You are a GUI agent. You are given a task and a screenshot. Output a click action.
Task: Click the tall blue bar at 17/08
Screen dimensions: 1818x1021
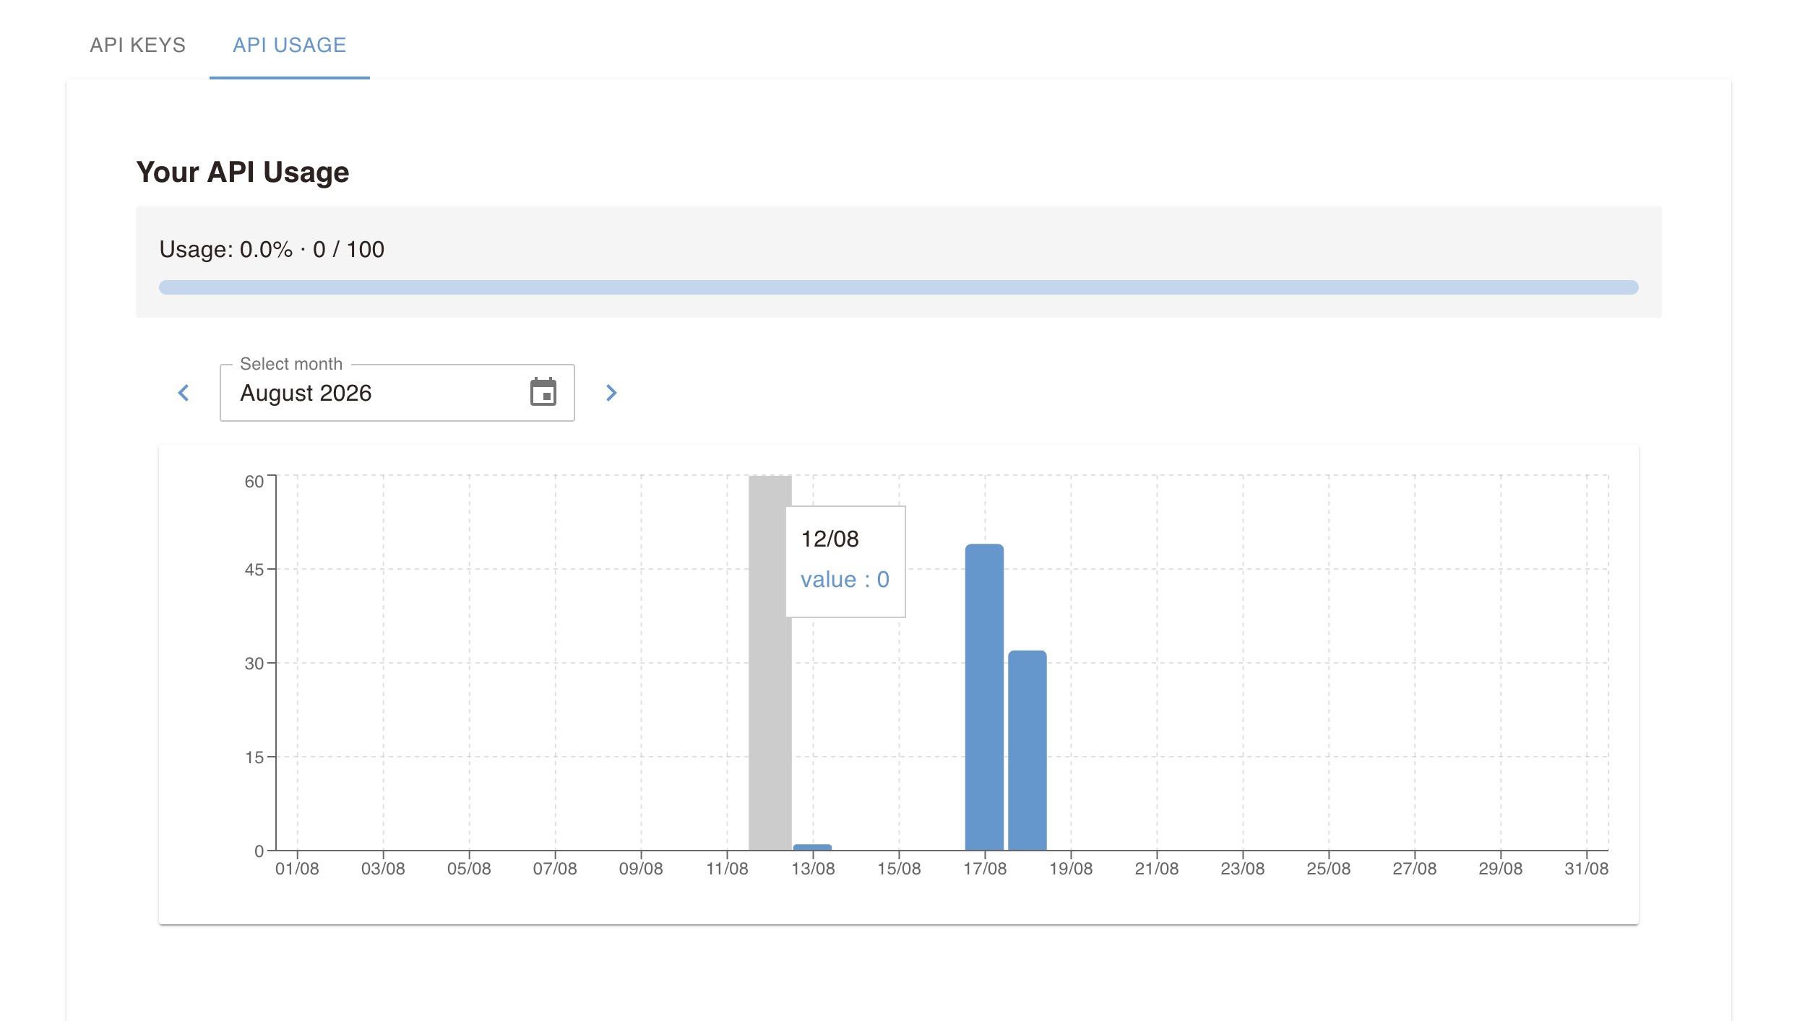[x=984, y=697]
